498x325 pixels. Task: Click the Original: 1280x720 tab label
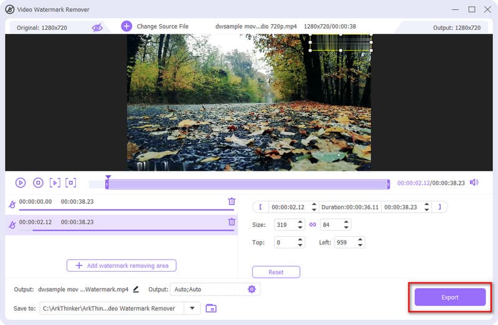point(42,27)
